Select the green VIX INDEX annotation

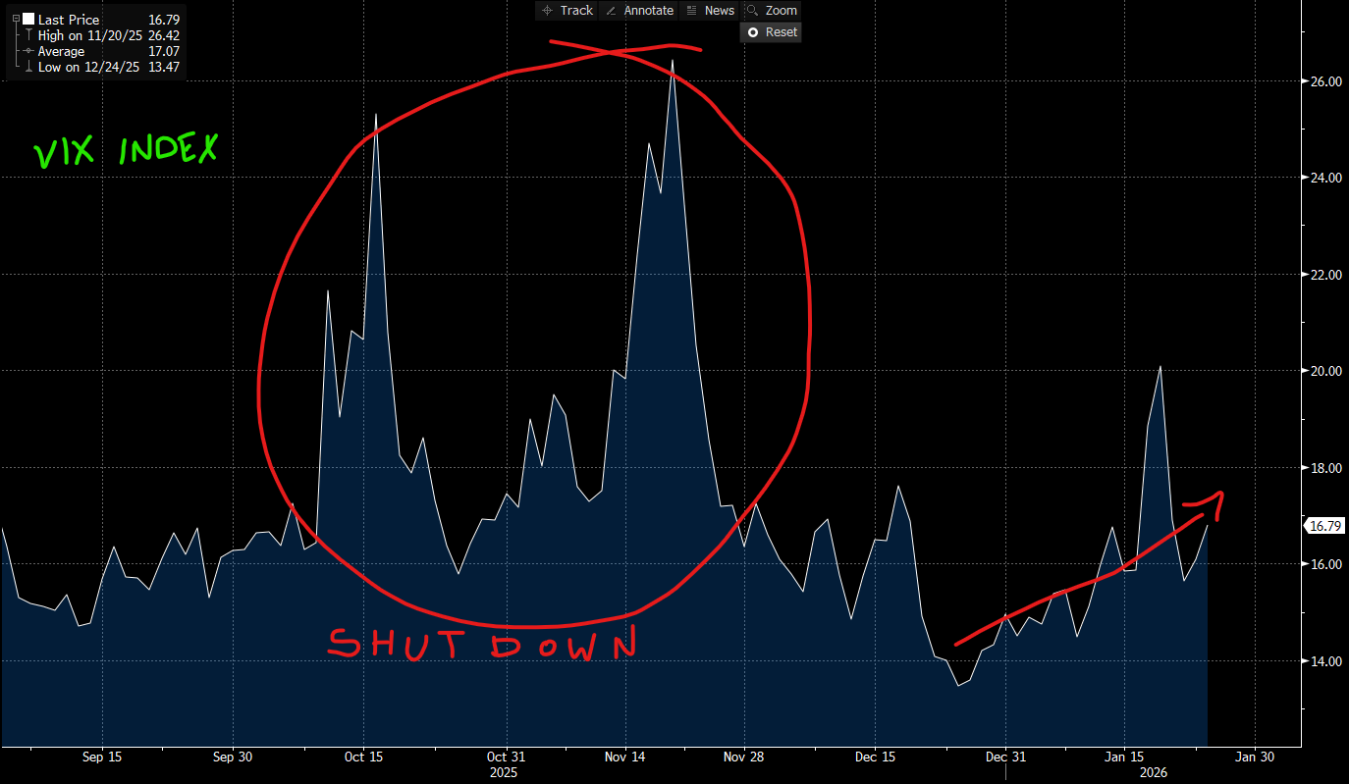point(126,151)
